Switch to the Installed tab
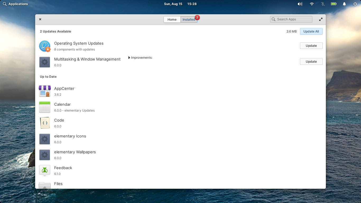 coord(189,20)
